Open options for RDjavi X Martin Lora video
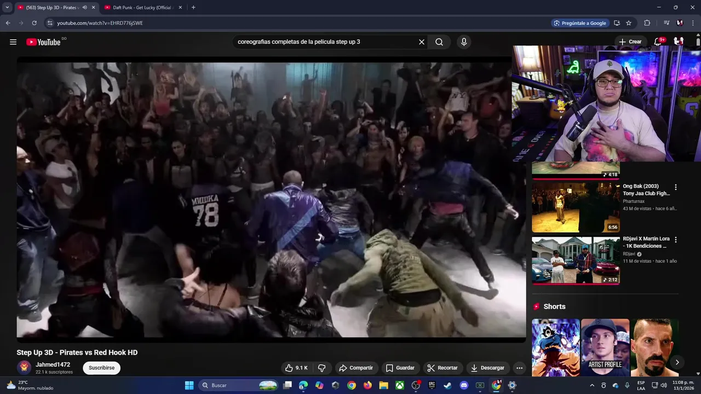Viewport: 701px width, 394px height. pyautogui.click(x=675, y=240)
